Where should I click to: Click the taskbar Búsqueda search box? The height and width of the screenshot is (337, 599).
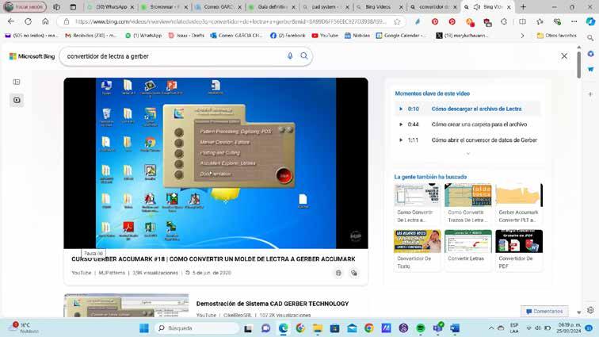(x=196, y=328)
